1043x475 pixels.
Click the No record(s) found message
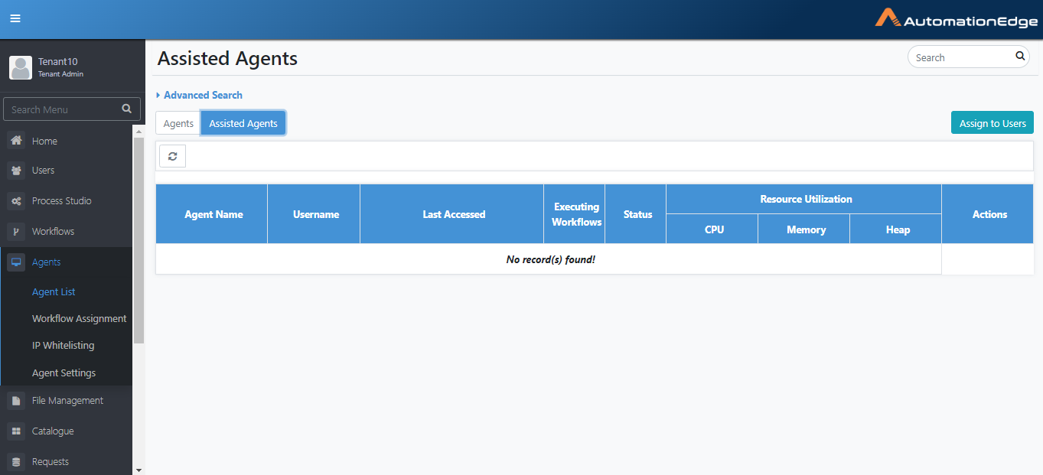click(x=550, y=259)
